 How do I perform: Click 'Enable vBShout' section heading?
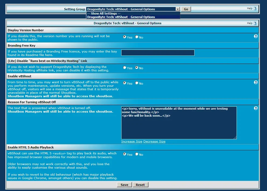point(19,76)
